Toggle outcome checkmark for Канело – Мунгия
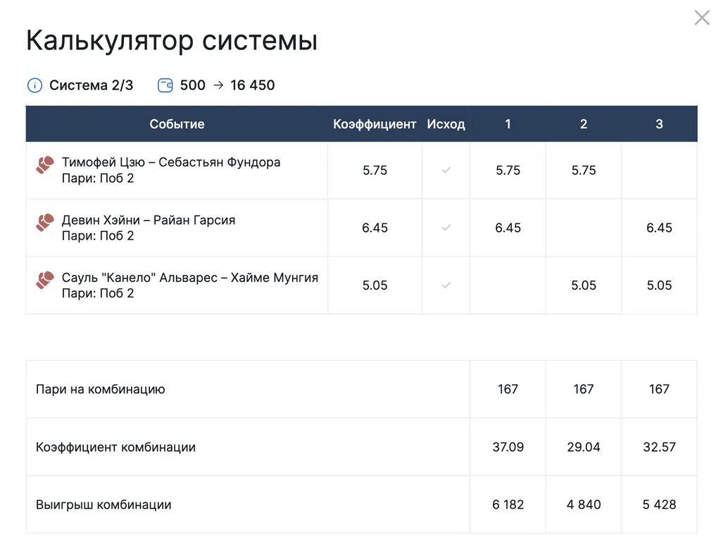This screenshot has width=721, height=544. click(x=446, y=285)
